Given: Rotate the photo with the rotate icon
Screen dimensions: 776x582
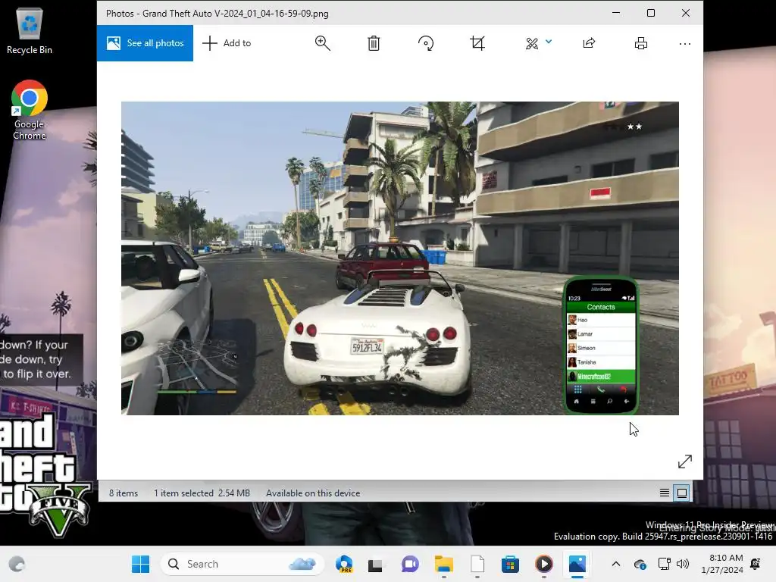Looking at the screenshot, I should [426, 43].
